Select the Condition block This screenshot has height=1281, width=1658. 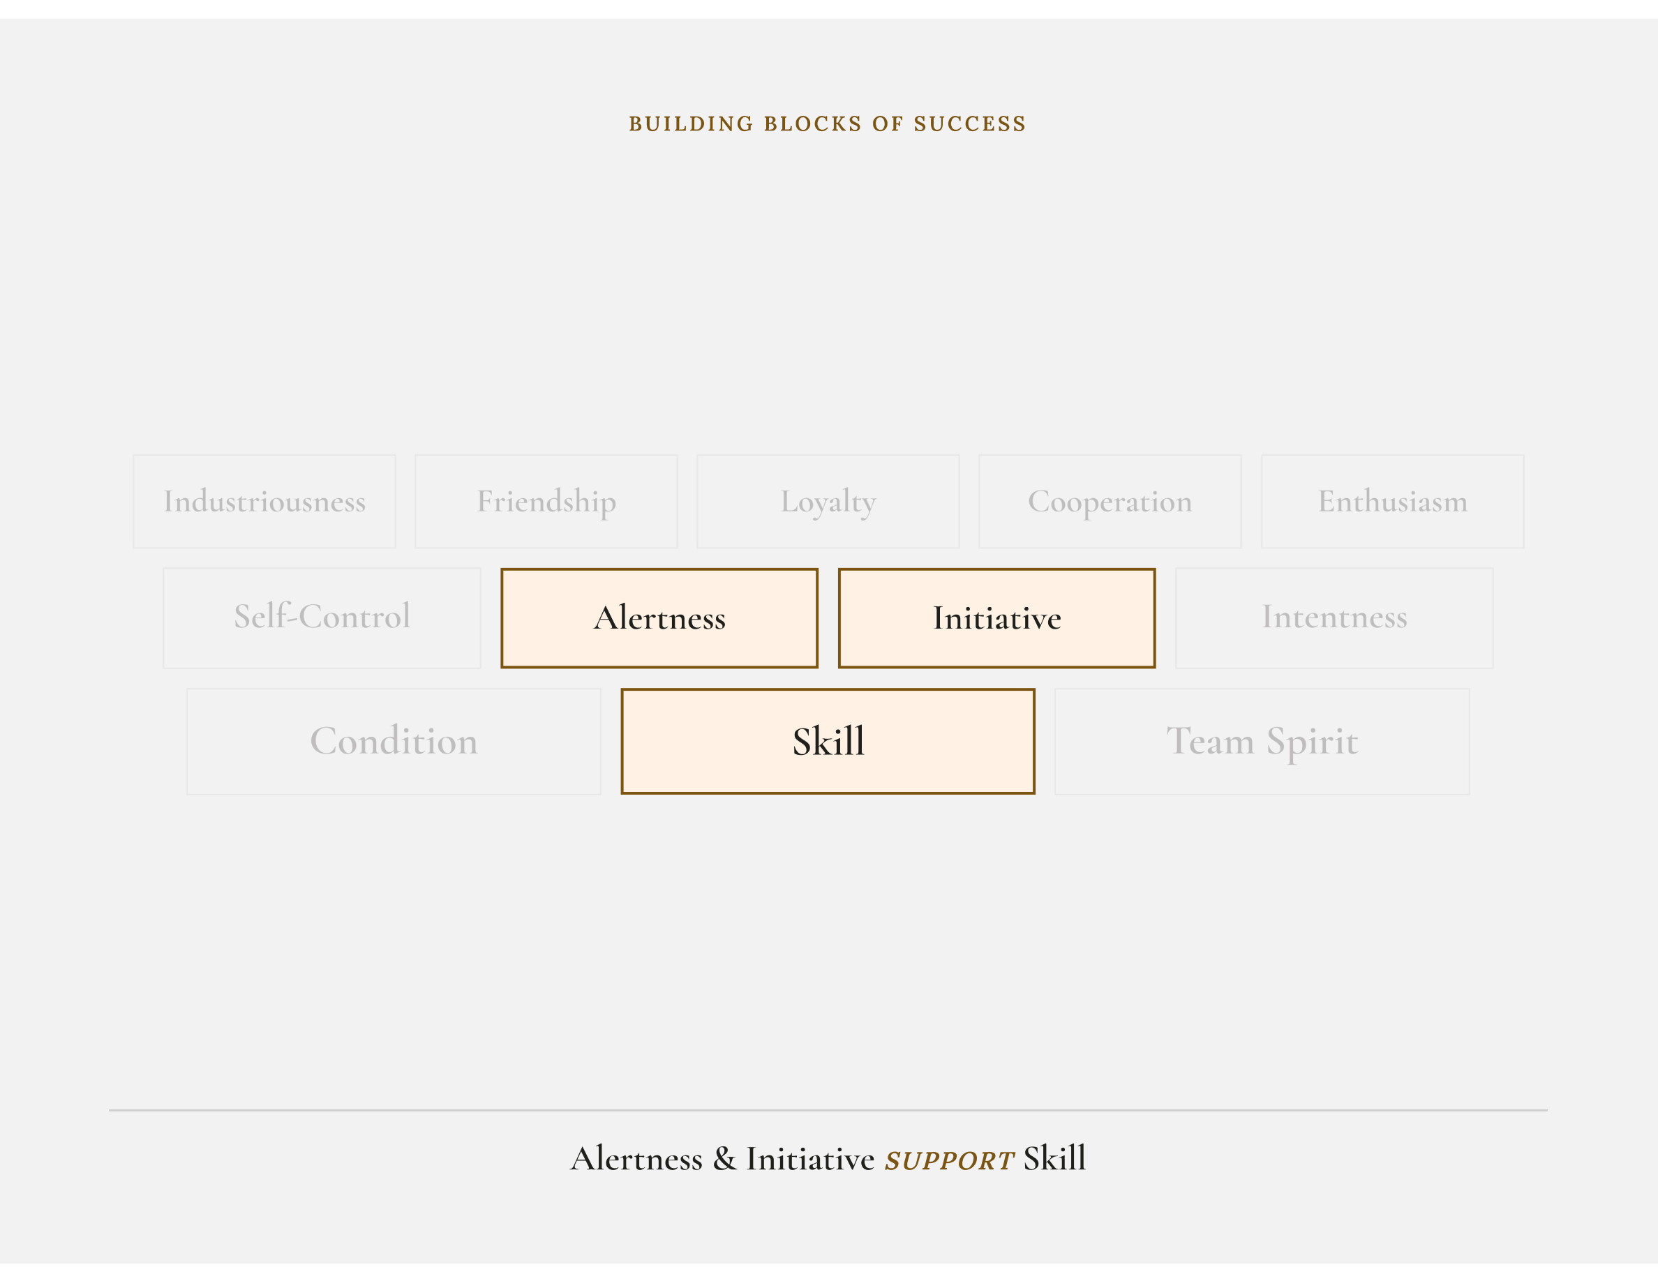tap(394, 742)
